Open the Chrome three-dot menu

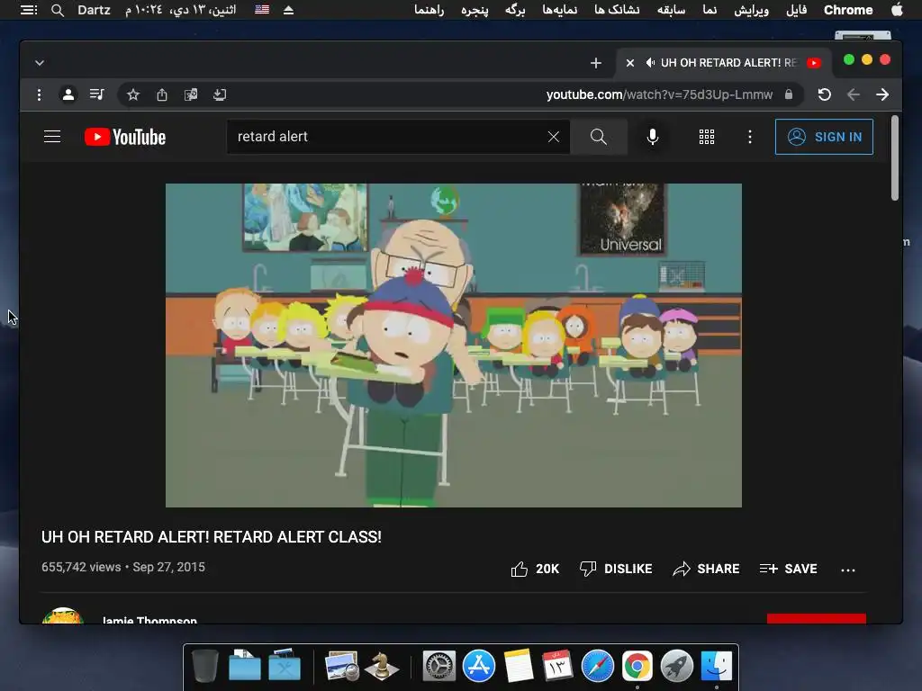coord(39,94)
